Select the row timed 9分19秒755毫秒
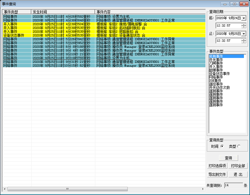The height and width of the screenshot is (195, 250). point(104,58)
